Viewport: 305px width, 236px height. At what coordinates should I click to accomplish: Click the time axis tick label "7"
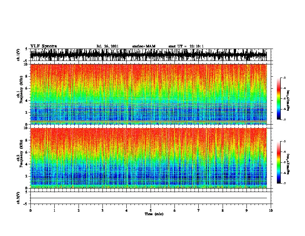pos(199,211)
